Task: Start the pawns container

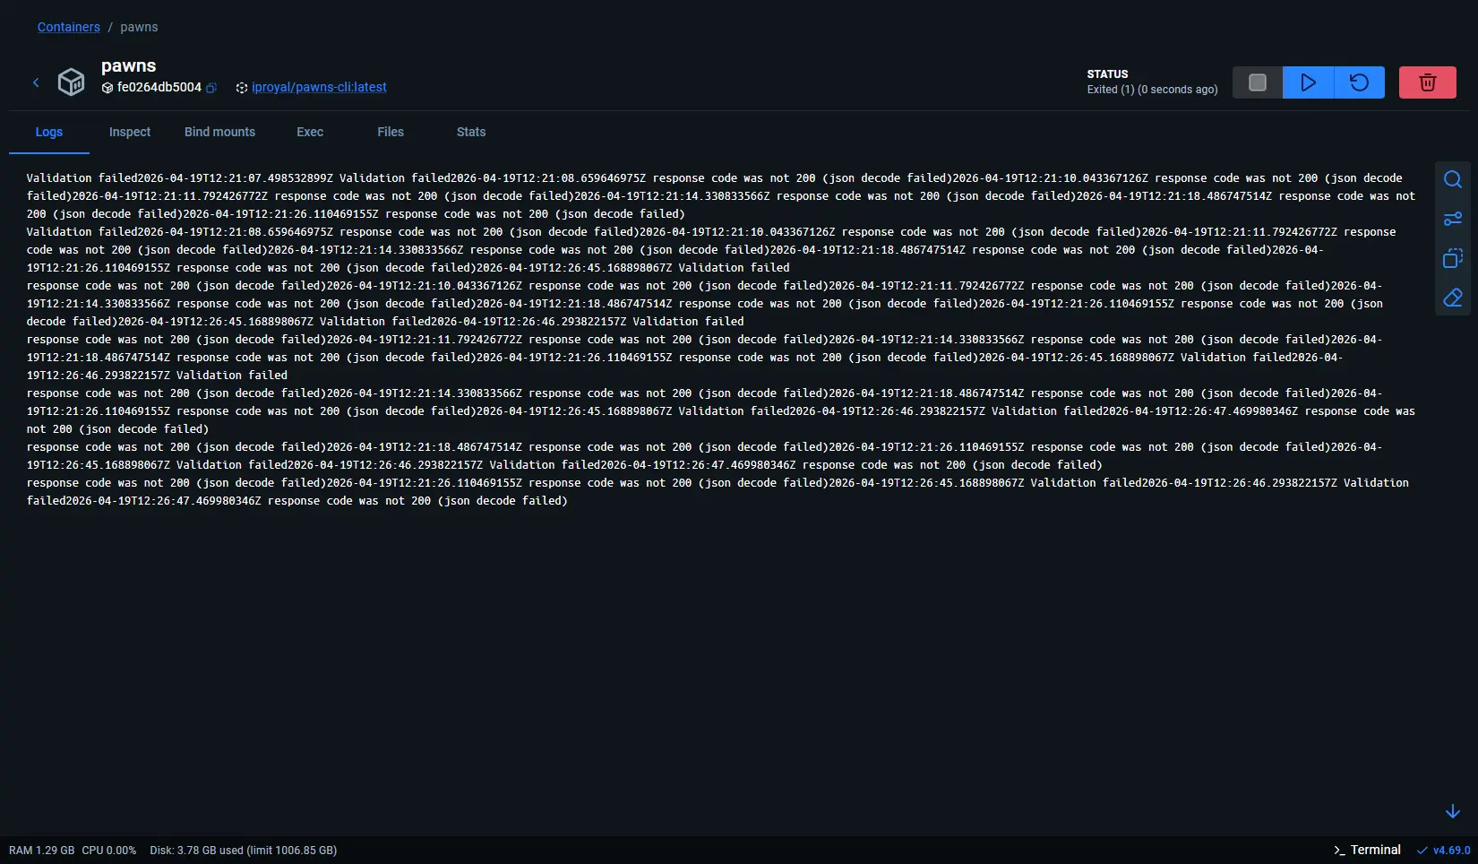Action: (1309, 82)
